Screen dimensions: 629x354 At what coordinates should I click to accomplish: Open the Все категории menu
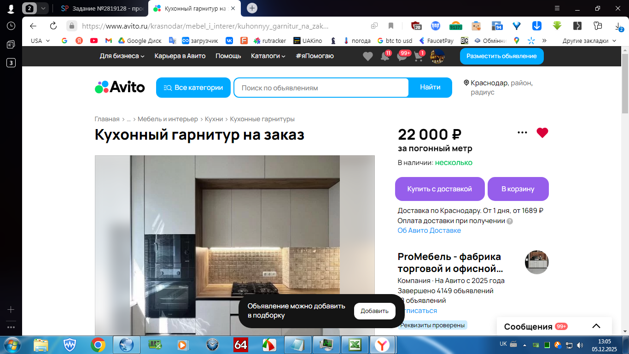193,88
